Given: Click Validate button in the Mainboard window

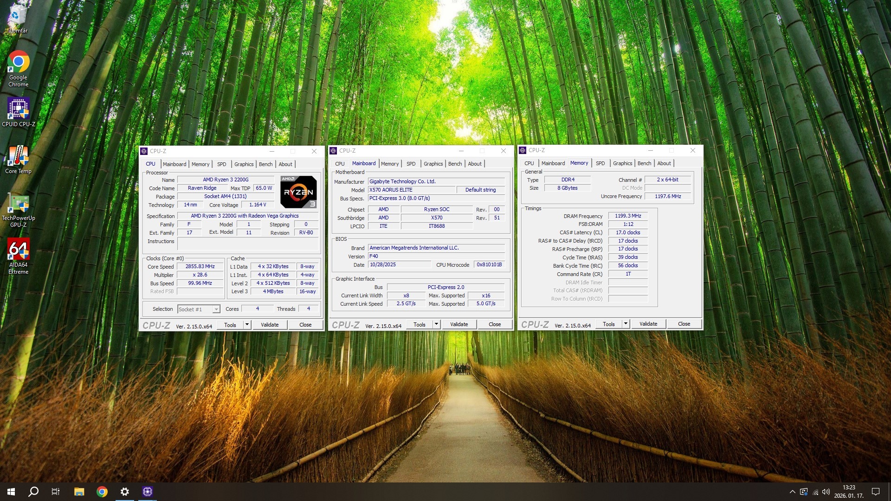Looking at the screenshot, I should click(x=458, y=324).
